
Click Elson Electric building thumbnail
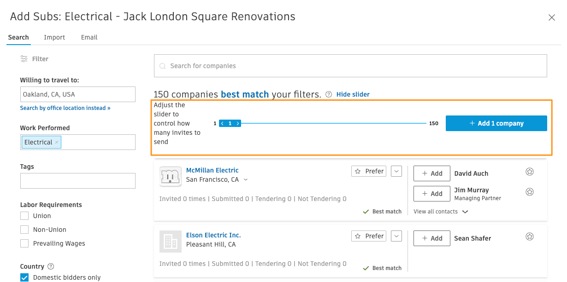[170, 242]
